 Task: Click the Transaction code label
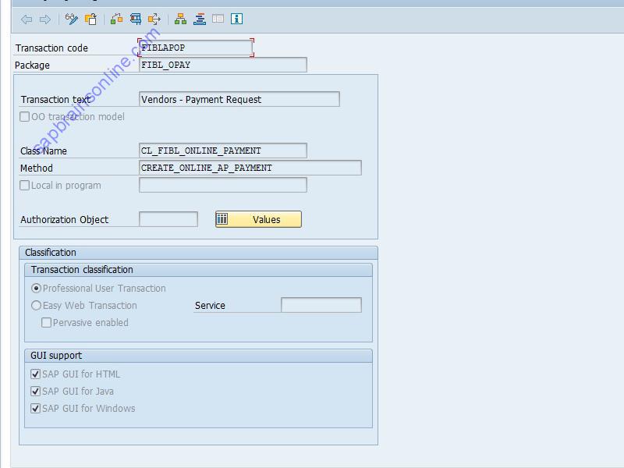click(x=51, y=48)
